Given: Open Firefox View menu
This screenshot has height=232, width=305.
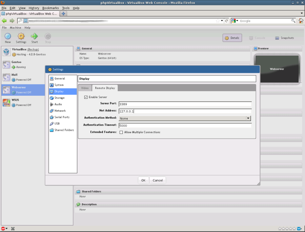Looking at the screenshot, I should point(22,8).
